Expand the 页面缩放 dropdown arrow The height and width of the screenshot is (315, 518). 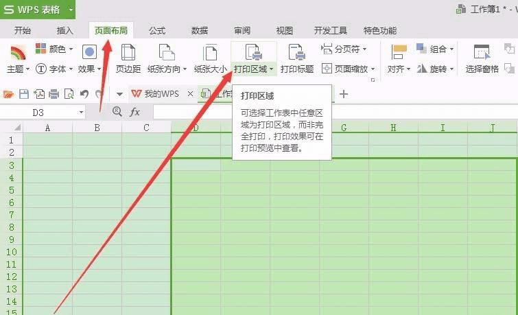point(373,69)
